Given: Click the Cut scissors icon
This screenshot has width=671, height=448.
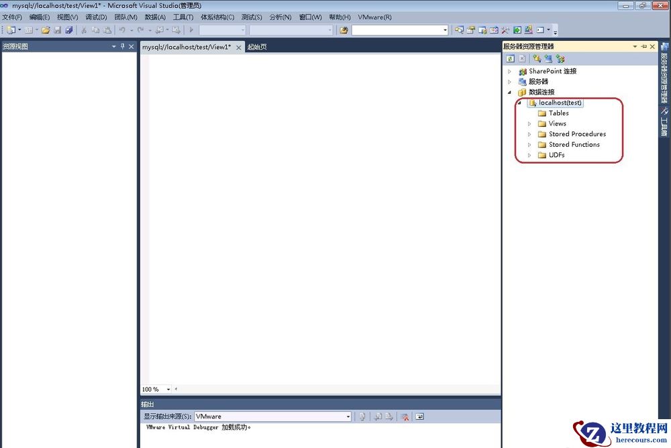Looking at the screenshot, I should tap(84, 30).
